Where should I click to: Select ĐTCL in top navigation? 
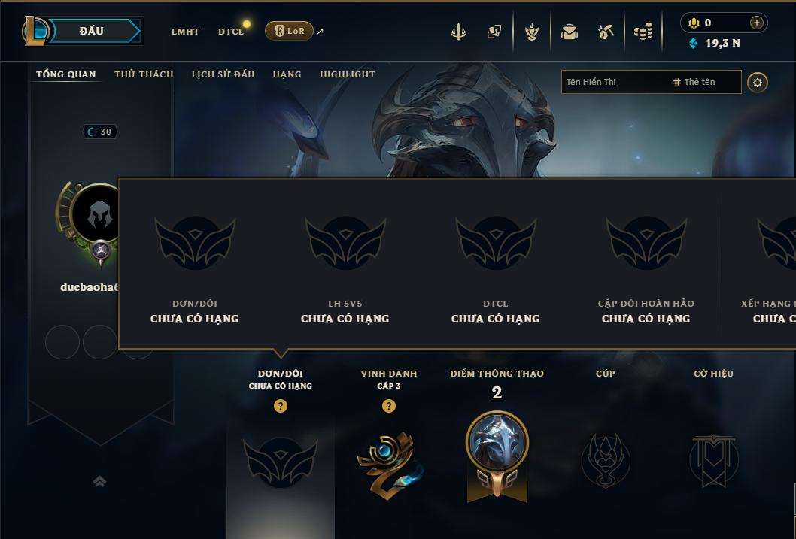click(x=231, y=32)
